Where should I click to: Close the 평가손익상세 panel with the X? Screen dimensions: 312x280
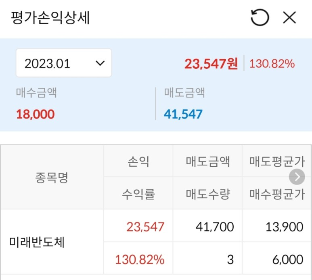289,17
